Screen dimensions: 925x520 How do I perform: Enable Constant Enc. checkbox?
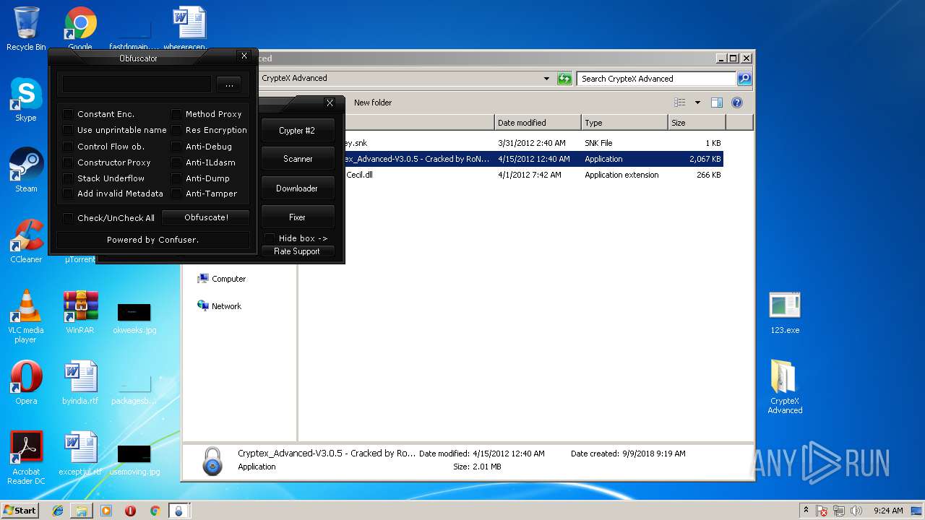coord(68,114)
